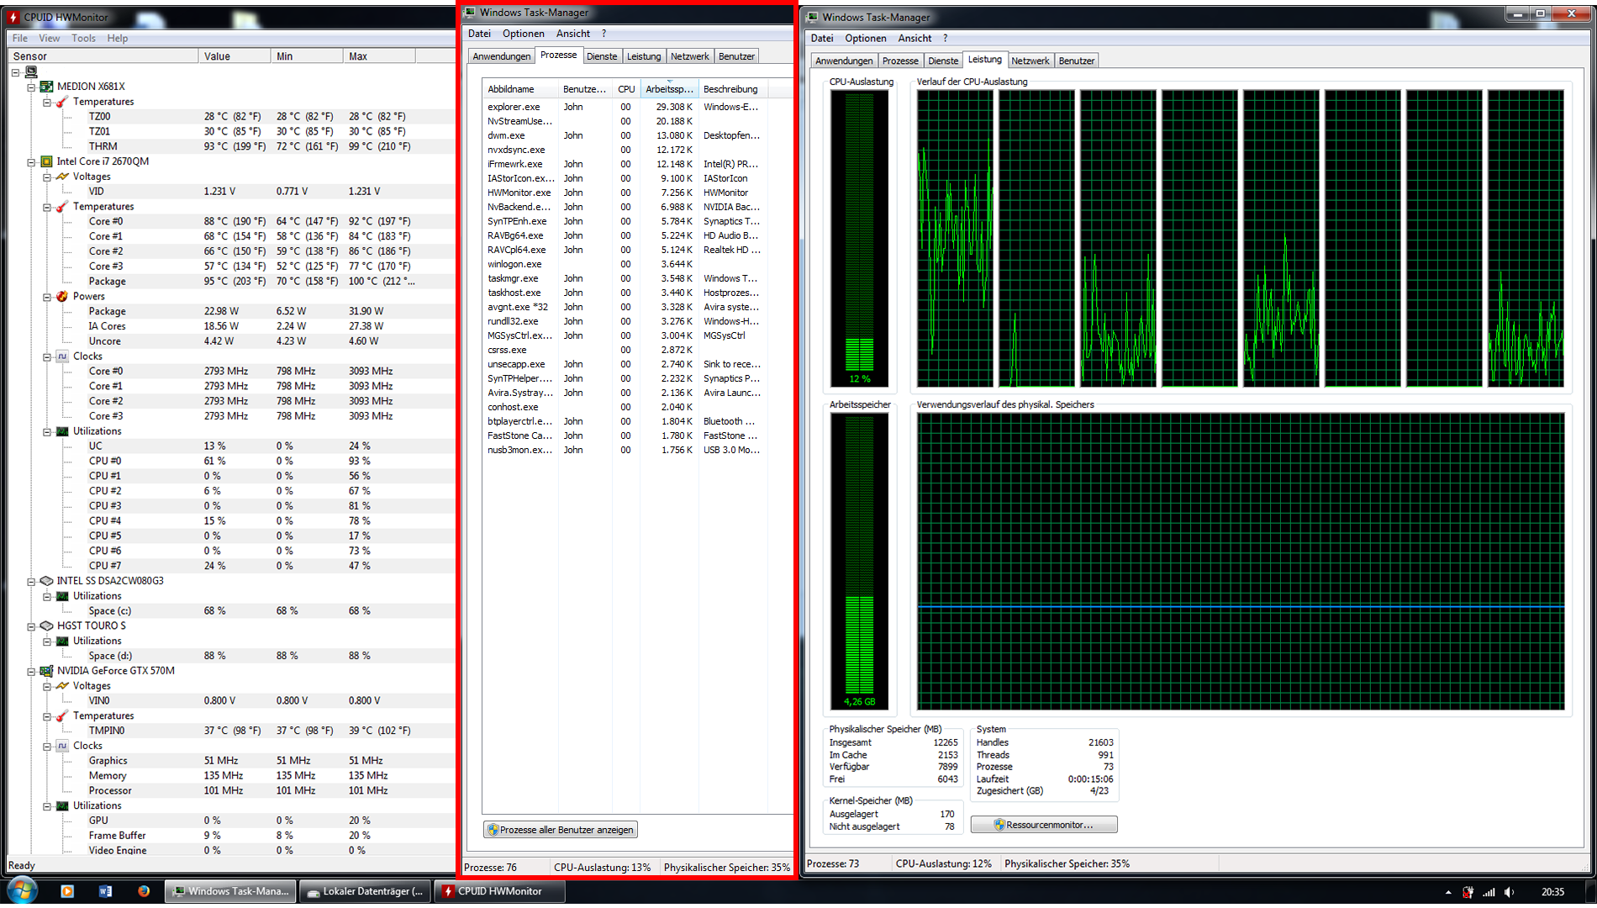The width and height of the screenshot is (1597, 908).
Task: Collapse the HGST TOURO S node
Action: click(x=31, y=626)
